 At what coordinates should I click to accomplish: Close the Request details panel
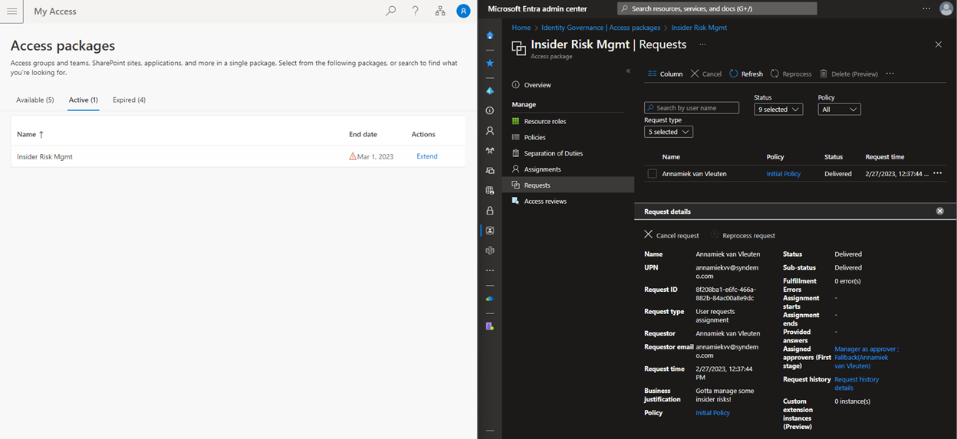point(940,211)
